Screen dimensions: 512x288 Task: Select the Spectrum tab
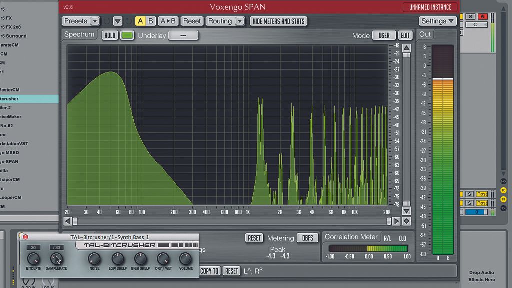[79, 34]
